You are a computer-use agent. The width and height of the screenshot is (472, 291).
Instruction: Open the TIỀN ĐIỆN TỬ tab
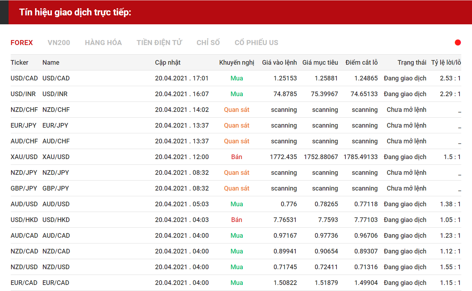click(x=159, y=43)
